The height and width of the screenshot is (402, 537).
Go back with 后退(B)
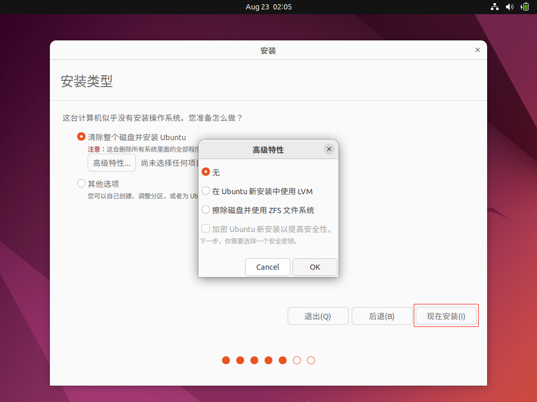tap(382, 316)
